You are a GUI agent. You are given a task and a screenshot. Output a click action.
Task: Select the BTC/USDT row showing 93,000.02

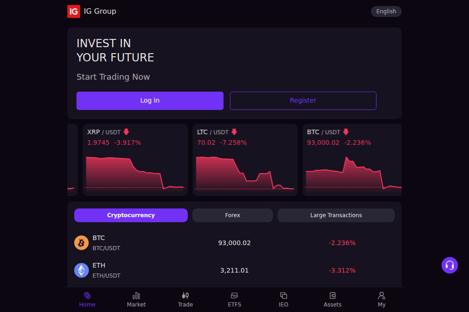[234, 243]
